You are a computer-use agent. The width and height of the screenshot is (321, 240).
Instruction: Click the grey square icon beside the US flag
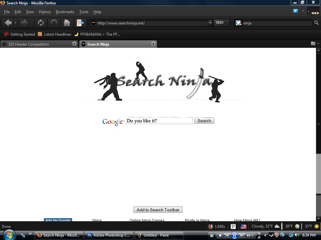[233, 227]
